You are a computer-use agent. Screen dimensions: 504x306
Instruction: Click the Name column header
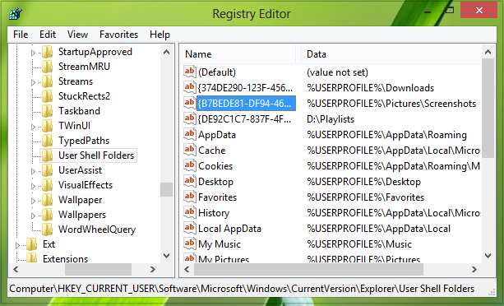coord(238,54)
